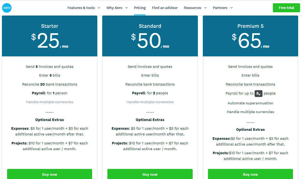Click Handle multiple currencies in Premium plan
This screenshot has height=179, width=302.
pyautogui.click(x=250, y=112)
